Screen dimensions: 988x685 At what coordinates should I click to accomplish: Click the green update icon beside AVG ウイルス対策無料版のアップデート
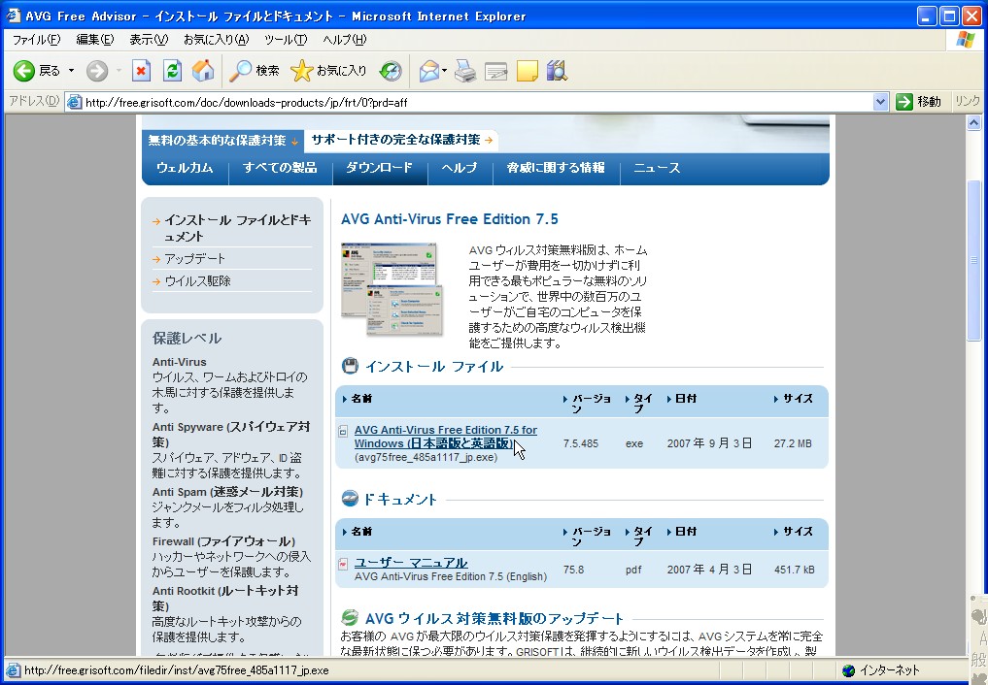click(x=350, y=617)
